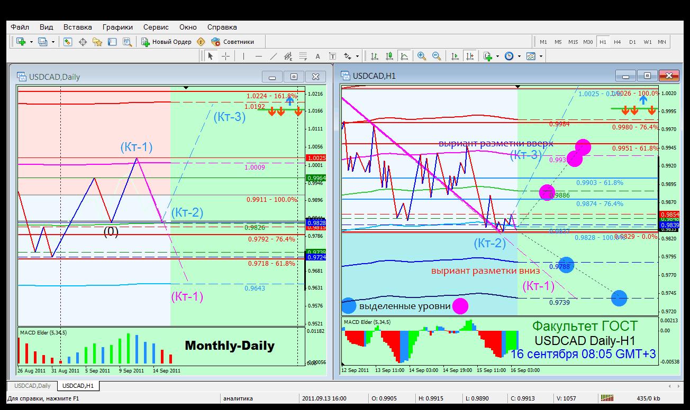
Task: Set timeframe to MN
Action: (x=662, y=42)
